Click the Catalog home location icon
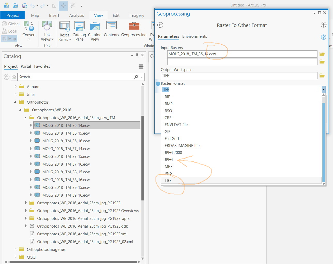Image resolution: width=333 pixels, height=264 pixels. (14, 77)
